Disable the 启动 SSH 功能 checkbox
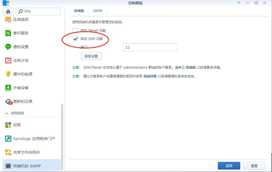Viewport: 272px width, 172px height. [x=75, y=39]
